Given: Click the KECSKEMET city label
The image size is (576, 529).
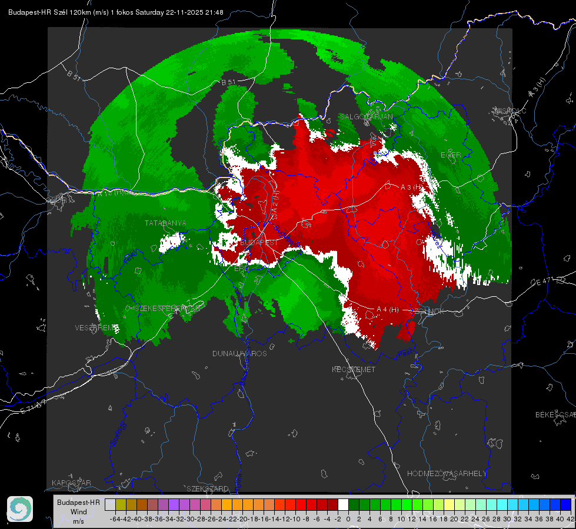Looking at the screenshot, I should 354,369.
